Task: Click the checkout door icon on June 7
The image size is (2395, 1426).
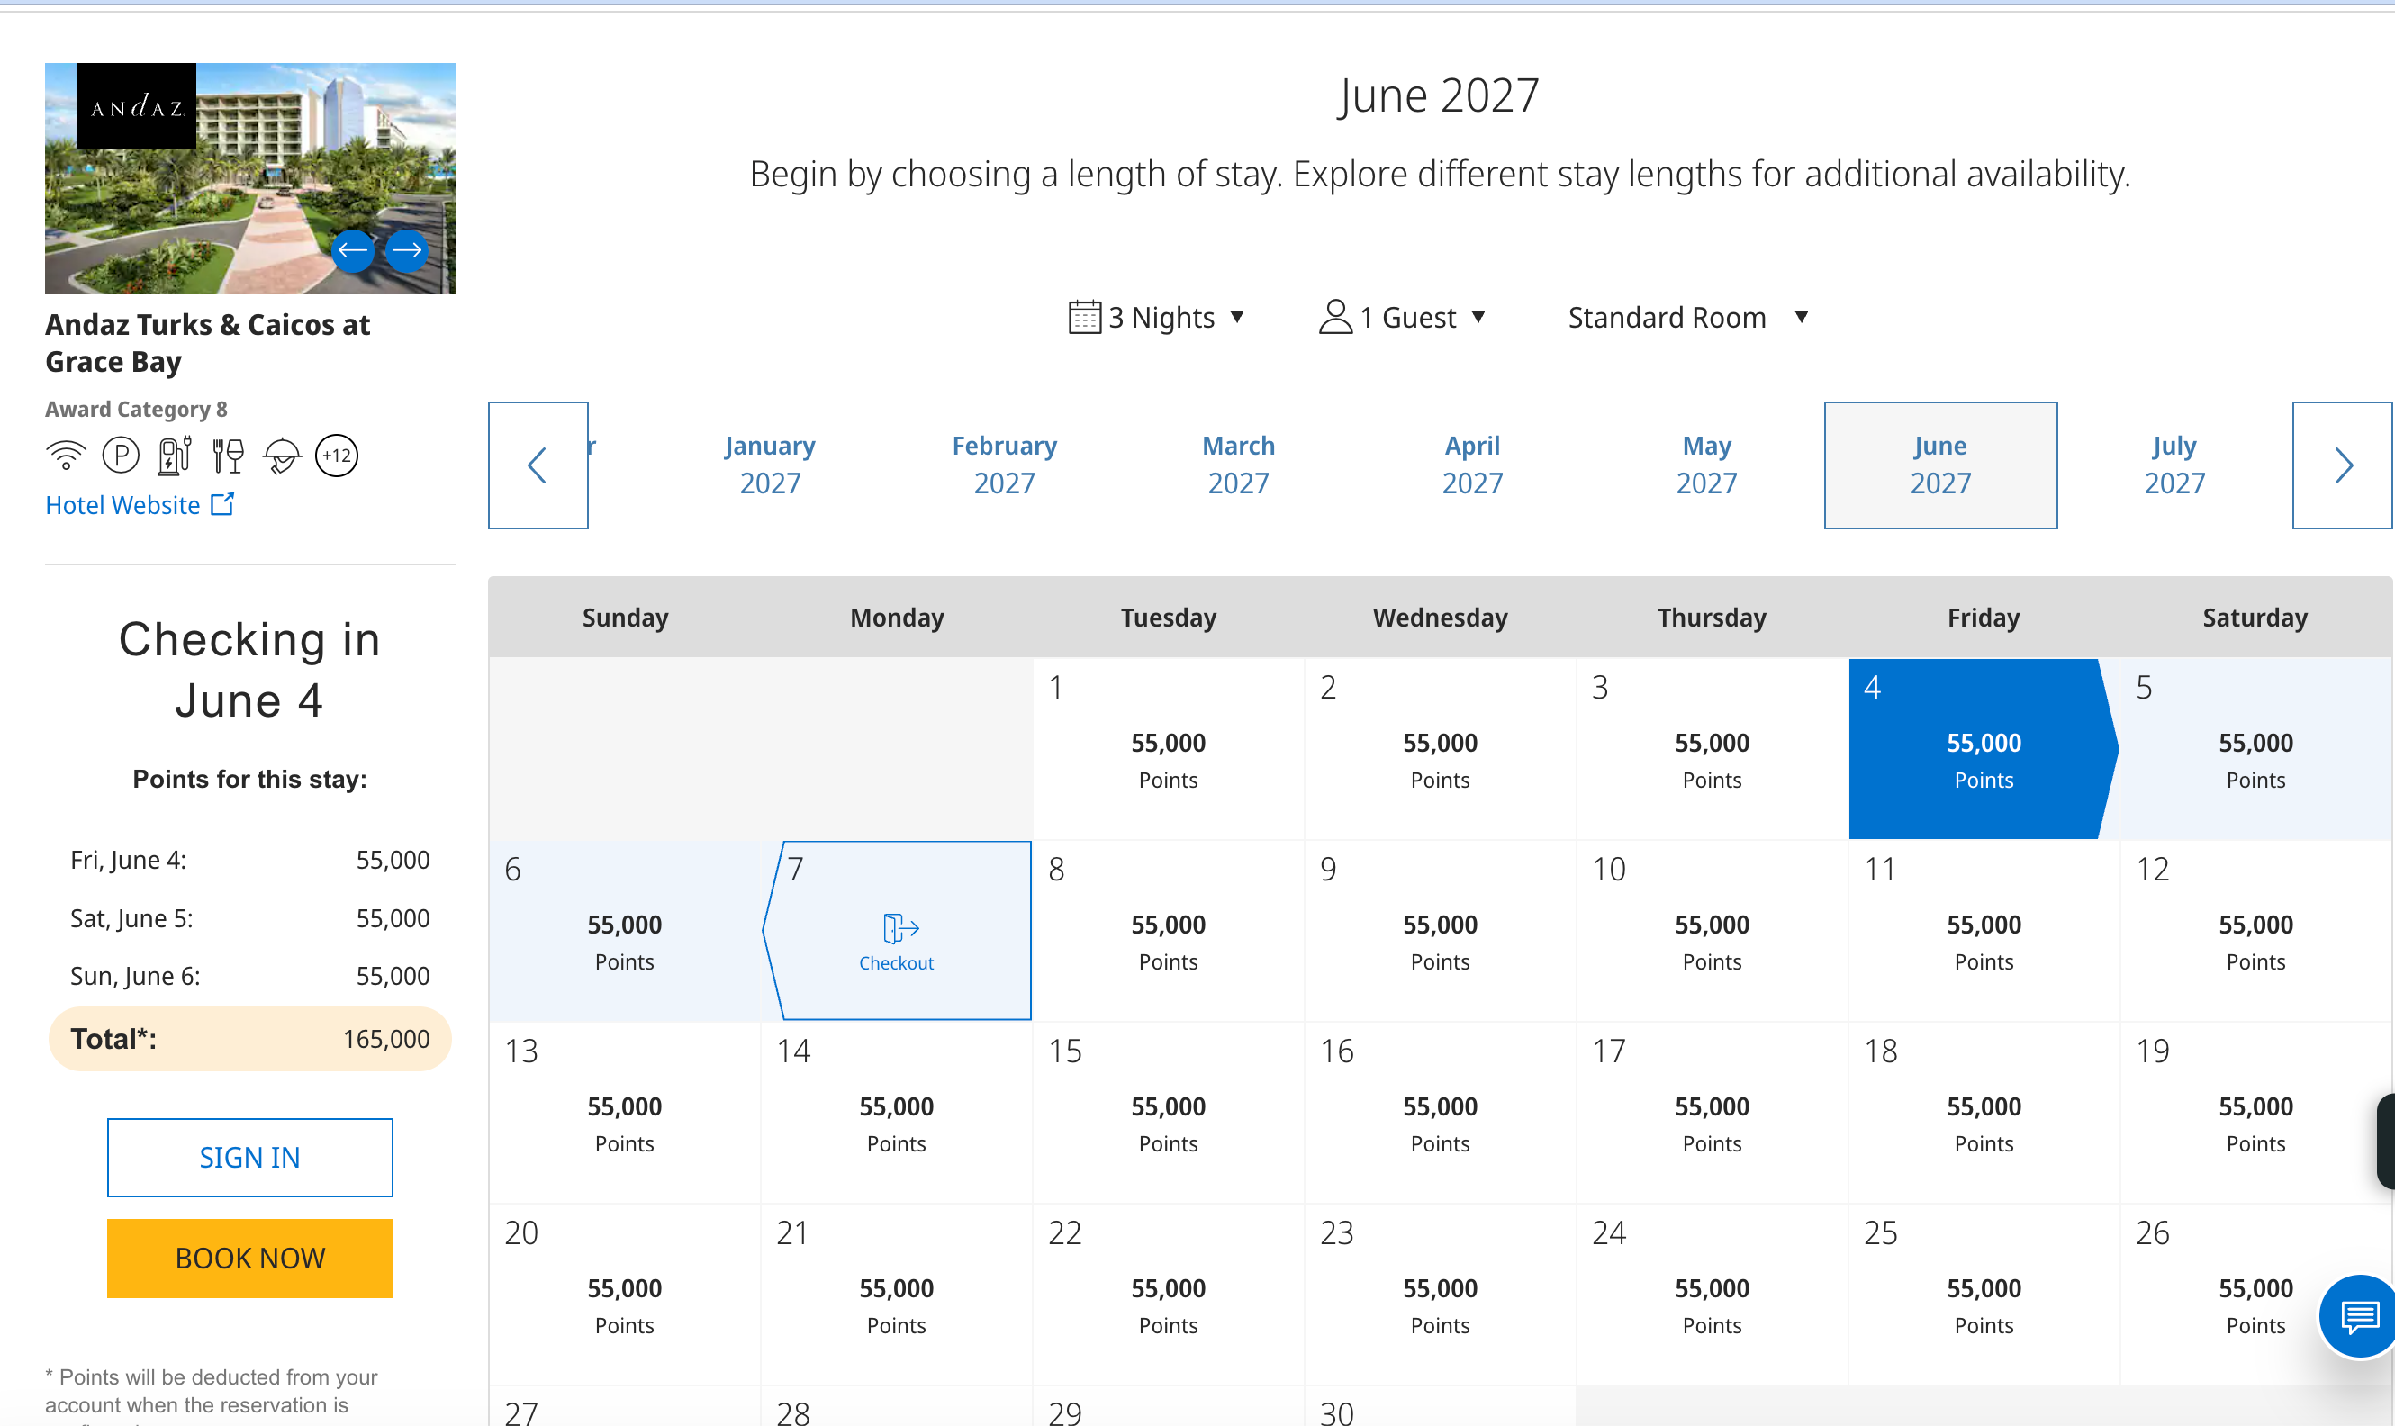Action: click(x=899, y=928)
